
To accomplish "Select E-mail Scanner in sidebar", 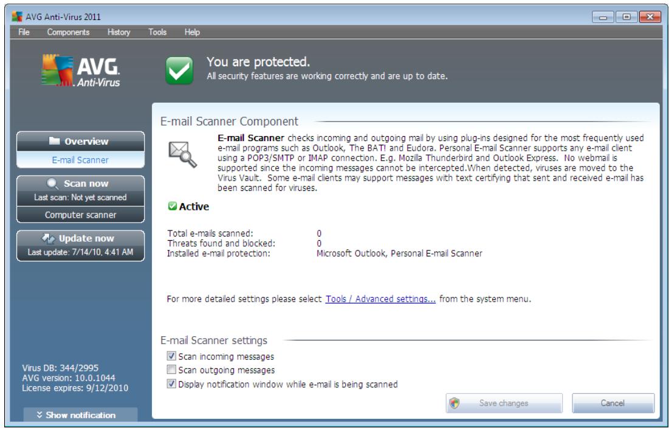I will (x=80, y=160).
